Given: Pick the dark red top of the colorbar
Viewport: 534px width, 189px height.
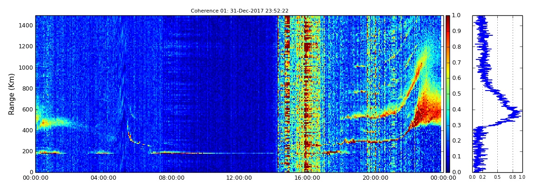Looking at the screenshot, I should [x=448, y=18].
